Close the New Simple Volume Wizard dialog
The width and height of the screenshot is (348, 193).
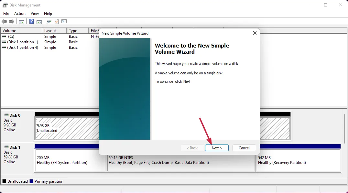pyautogui.click(x=255, y=33)
